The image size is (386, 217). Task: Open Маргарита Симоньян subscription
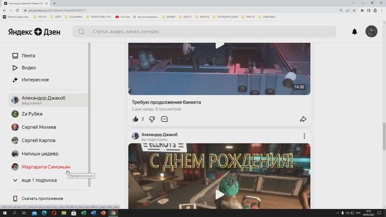[41, 167]
